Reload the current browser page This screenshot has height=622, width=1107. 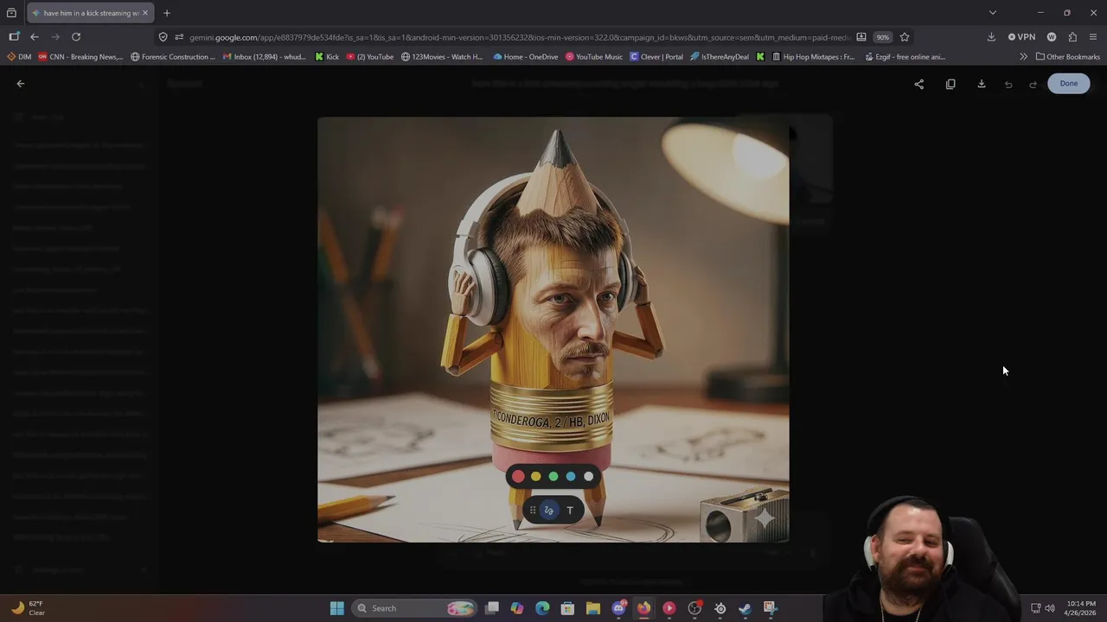[x=76, y=37]
